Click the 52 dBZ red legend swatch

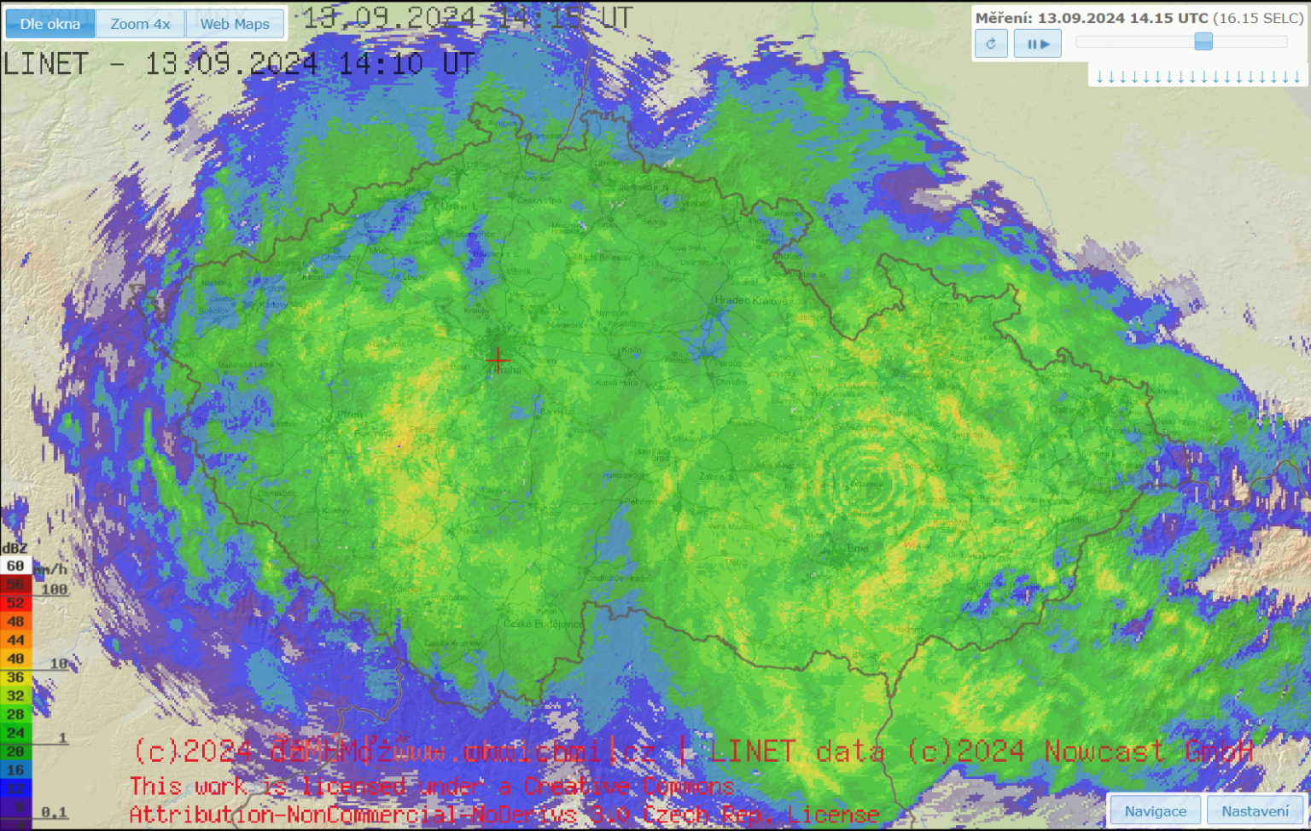point(15,603)
